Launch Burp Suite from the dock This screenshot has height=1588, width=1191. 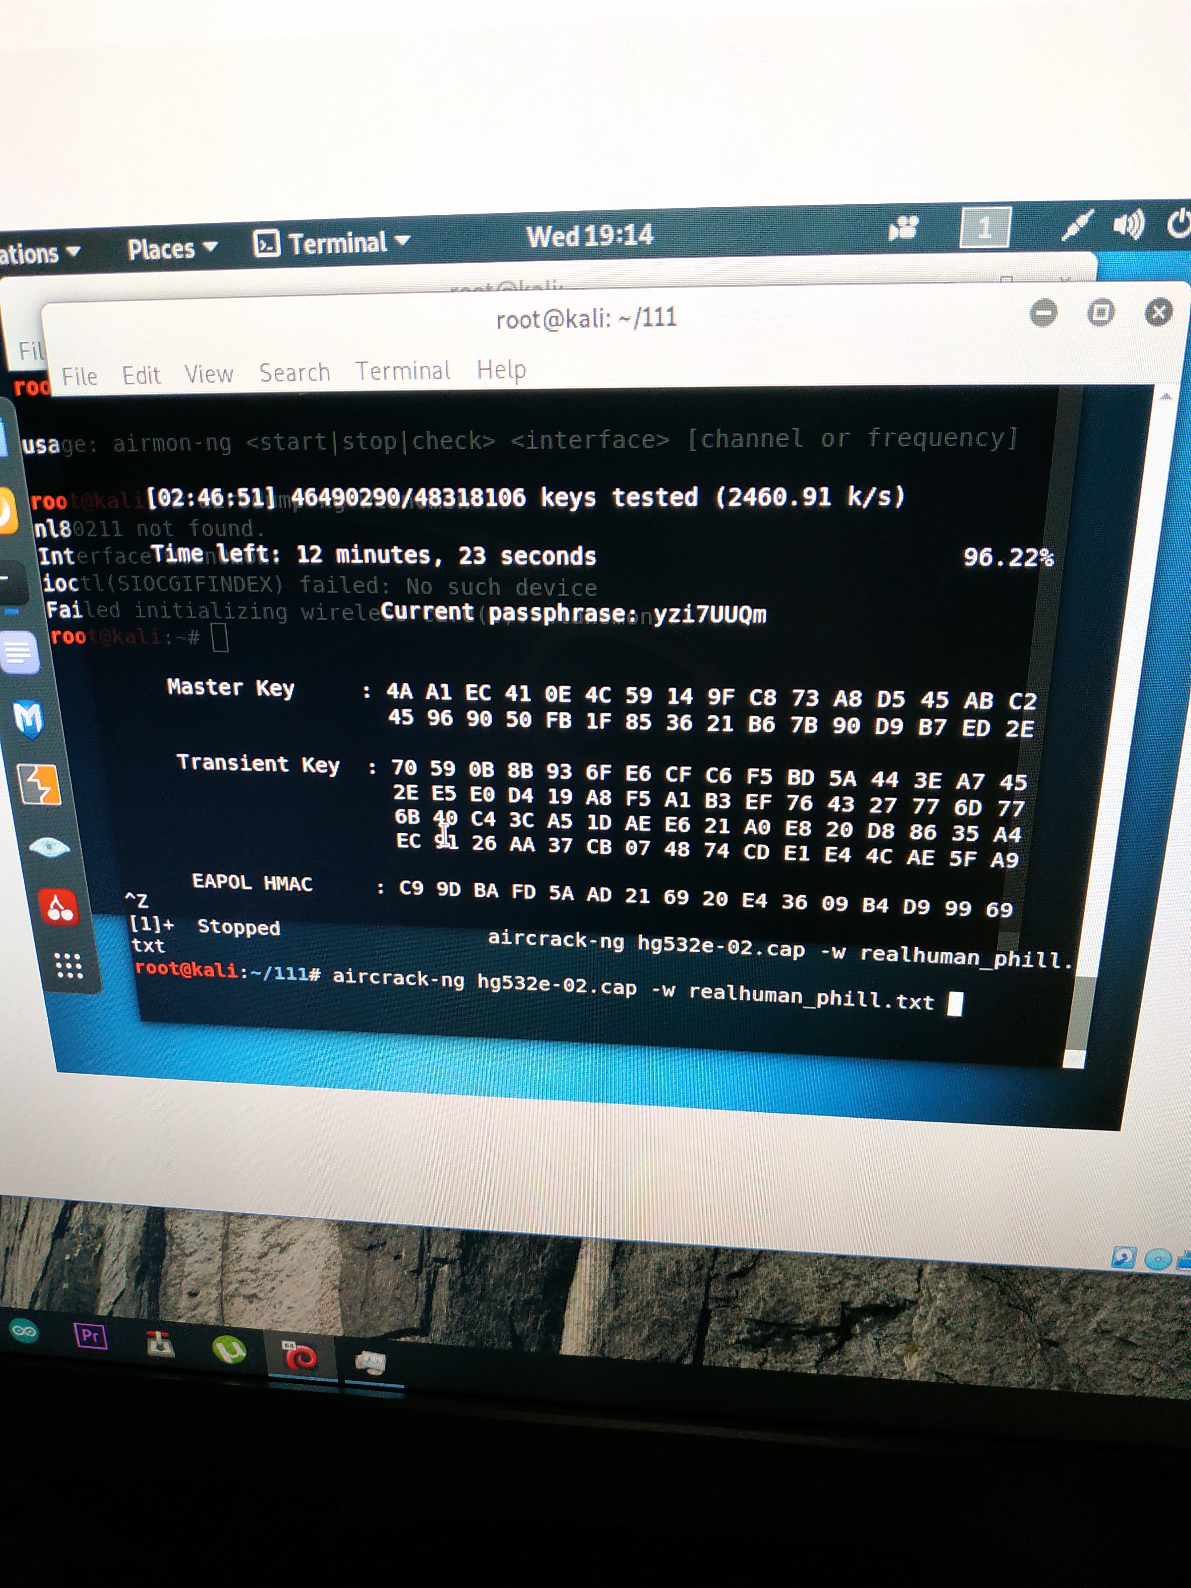[x=39, y=784]
